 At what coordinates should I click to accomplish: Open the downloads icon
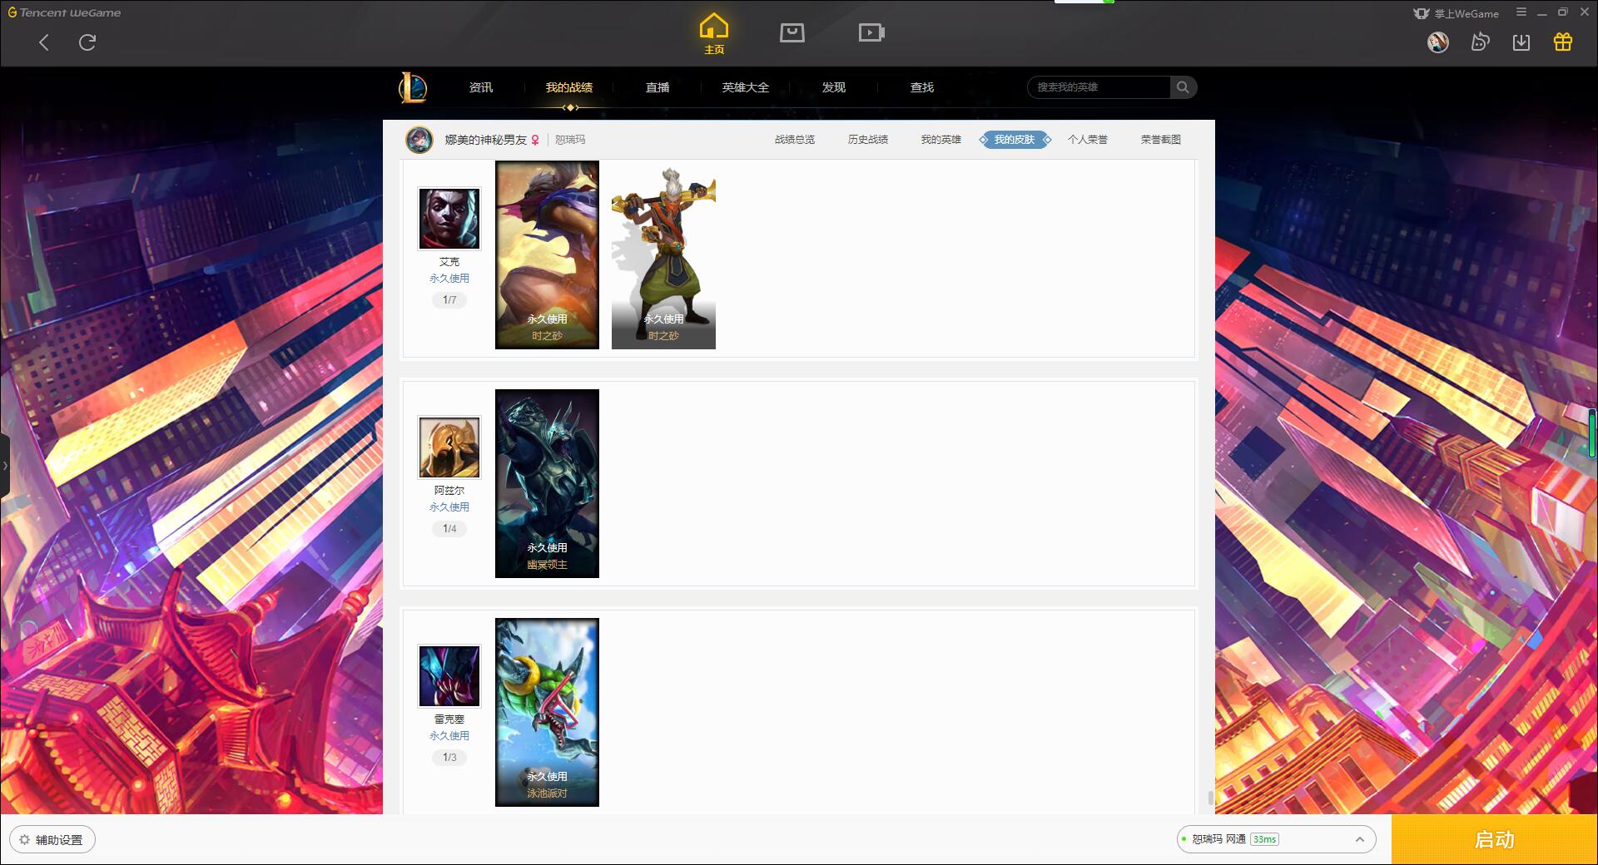1521,42
